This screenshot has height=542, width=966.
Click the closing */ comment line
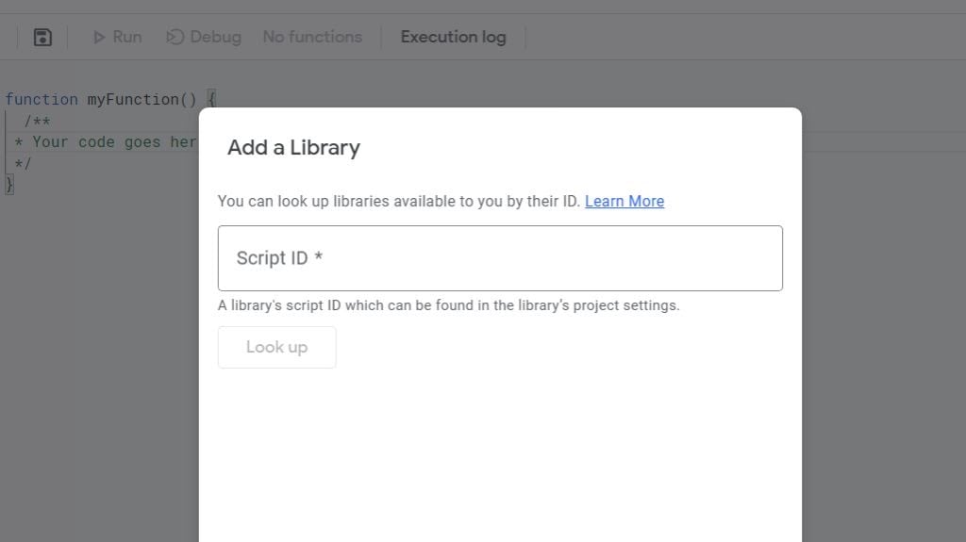tap(23, 163)
